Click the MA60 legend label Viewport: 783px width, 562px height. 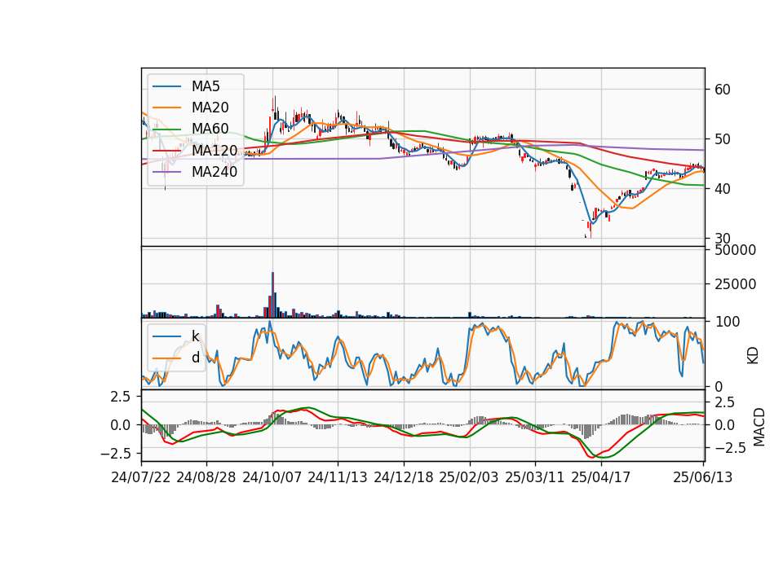point(210,129)
